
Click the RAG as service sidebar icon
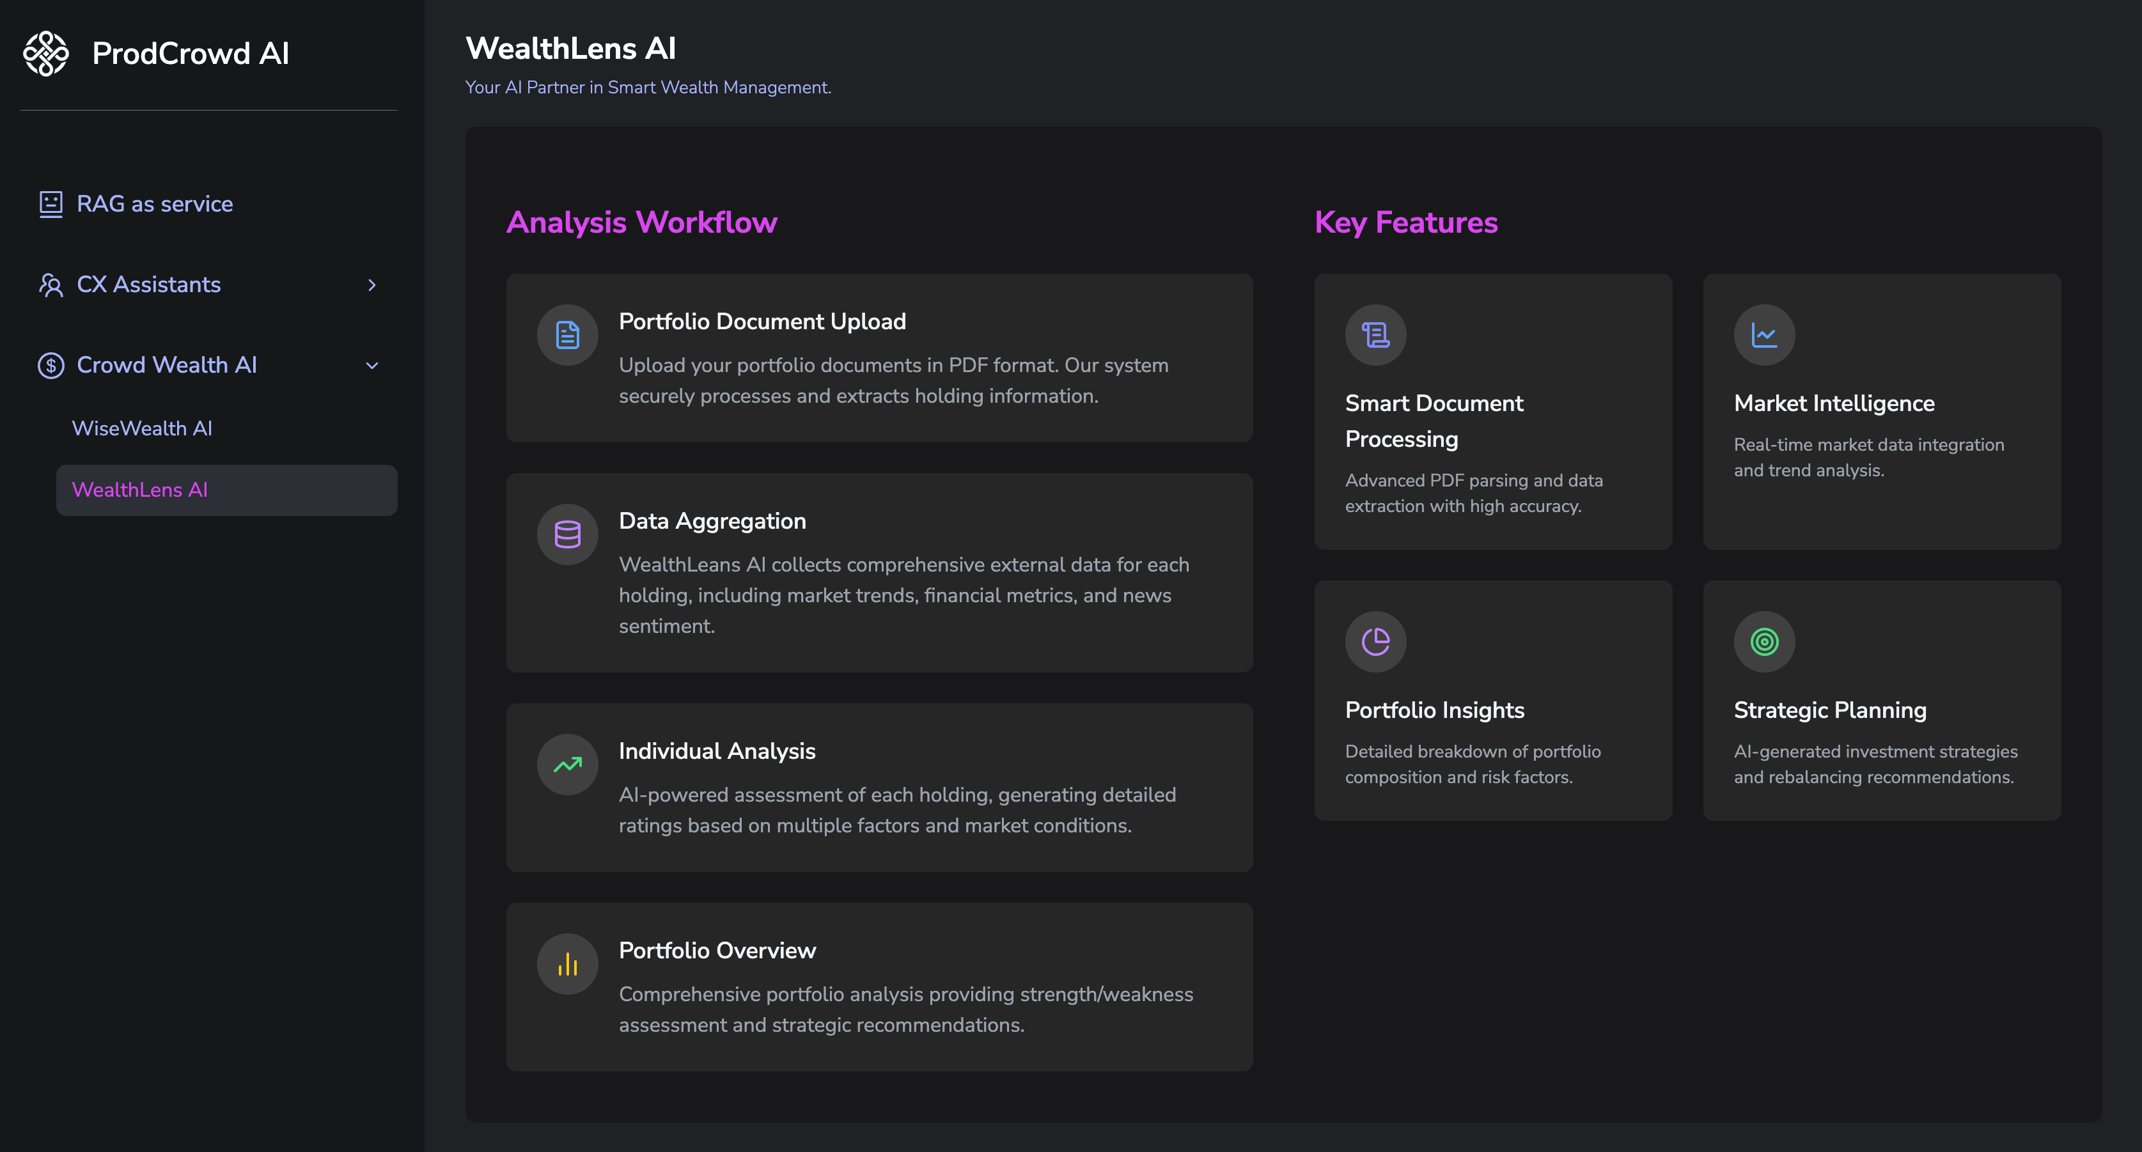(x=51, y=204)
